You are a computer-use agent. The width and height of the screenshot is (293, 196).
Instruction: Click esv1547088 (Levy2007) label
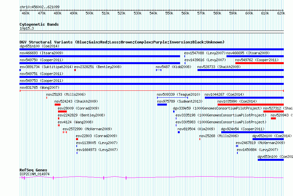205,53
